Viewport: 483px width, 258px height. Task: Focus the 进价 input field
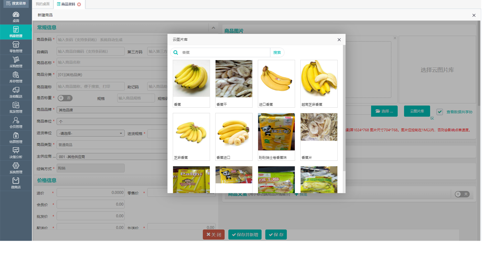(x=90, y=192)
